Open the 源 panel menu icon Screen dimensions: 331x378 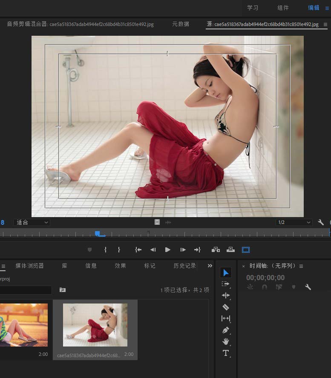pyautogui.click(x=325, y=24)
